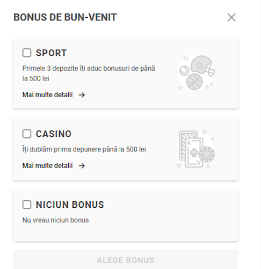Click the arrow icon under the Sport description

[82, 95]
